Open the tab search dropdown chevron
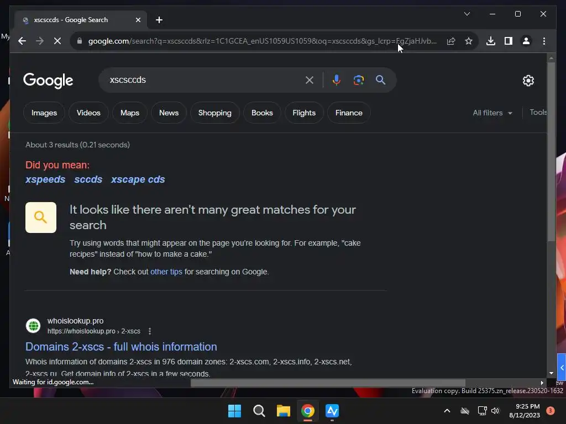 pyautogui.click(x=467, y=14)
